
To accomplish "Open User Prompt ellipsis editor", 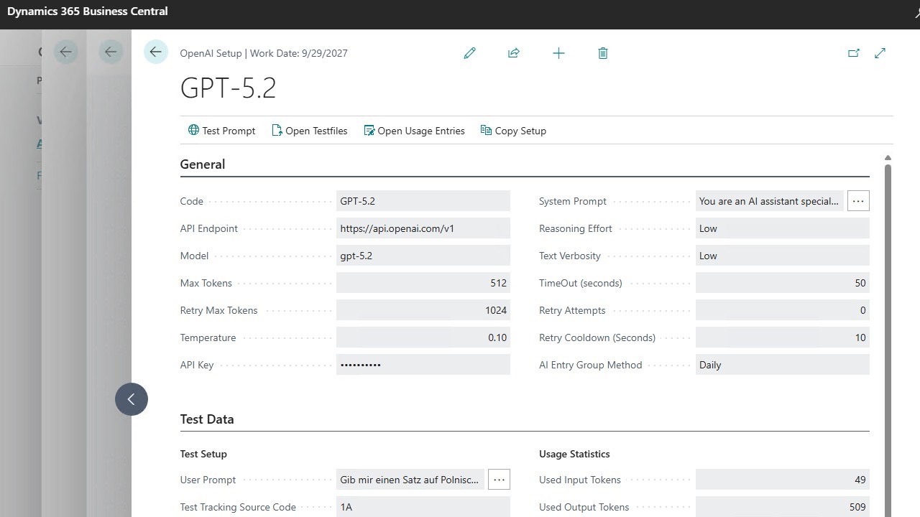I will (499, 480).
